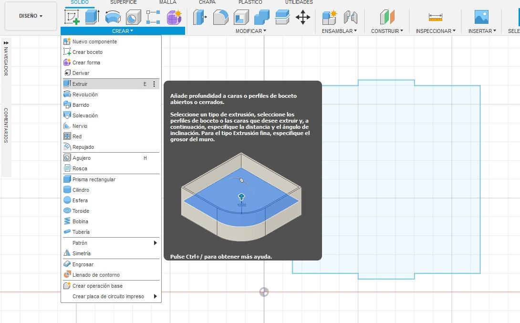Click the Insert image icon
The image size is (520, 323).
click(481, 17)
